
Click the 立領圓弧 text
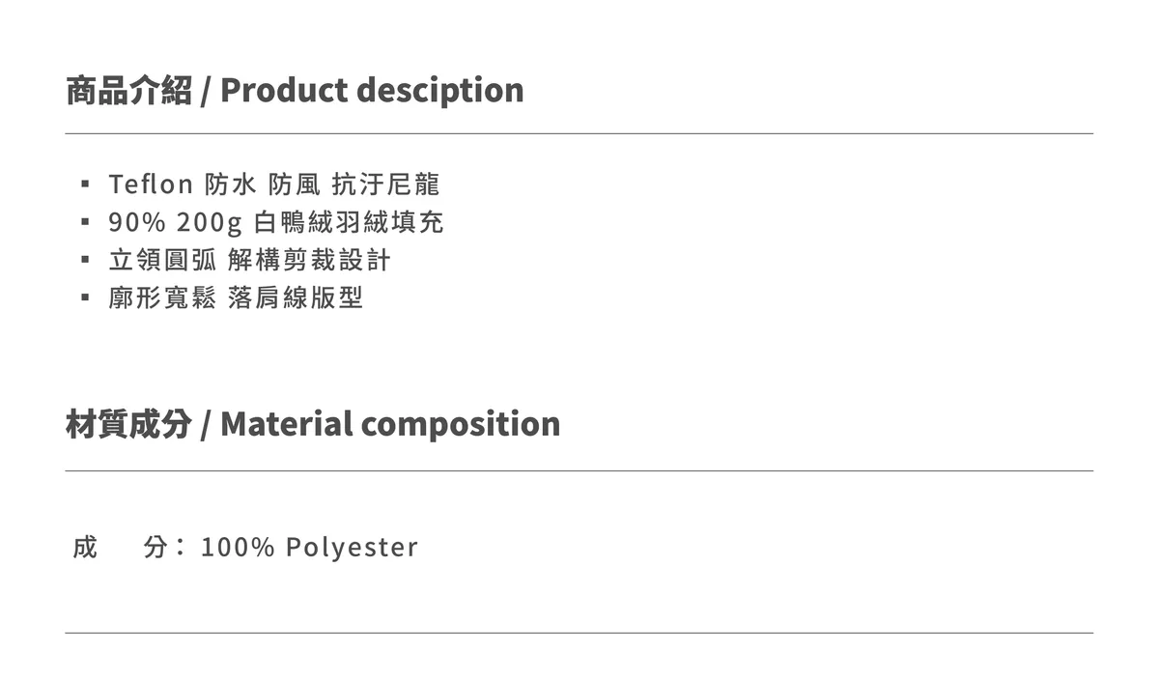[x=162, y=260]
